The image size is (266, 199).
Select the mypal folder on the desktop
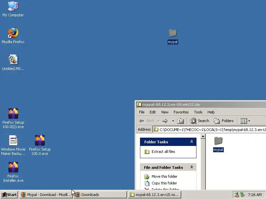(173, 36)
